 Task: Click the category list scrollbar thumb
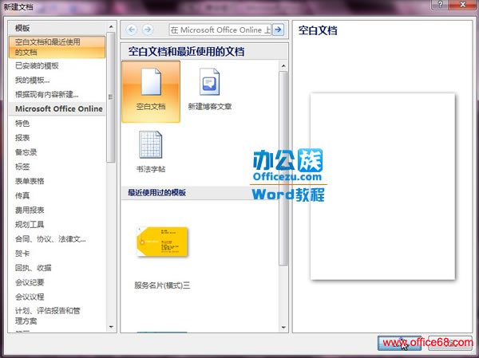[x=111, y=97]
